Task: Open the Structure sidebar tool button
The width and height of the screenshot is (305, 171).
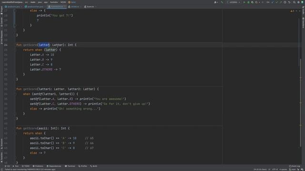Action: pyautogui.click(x=1, y=143)
